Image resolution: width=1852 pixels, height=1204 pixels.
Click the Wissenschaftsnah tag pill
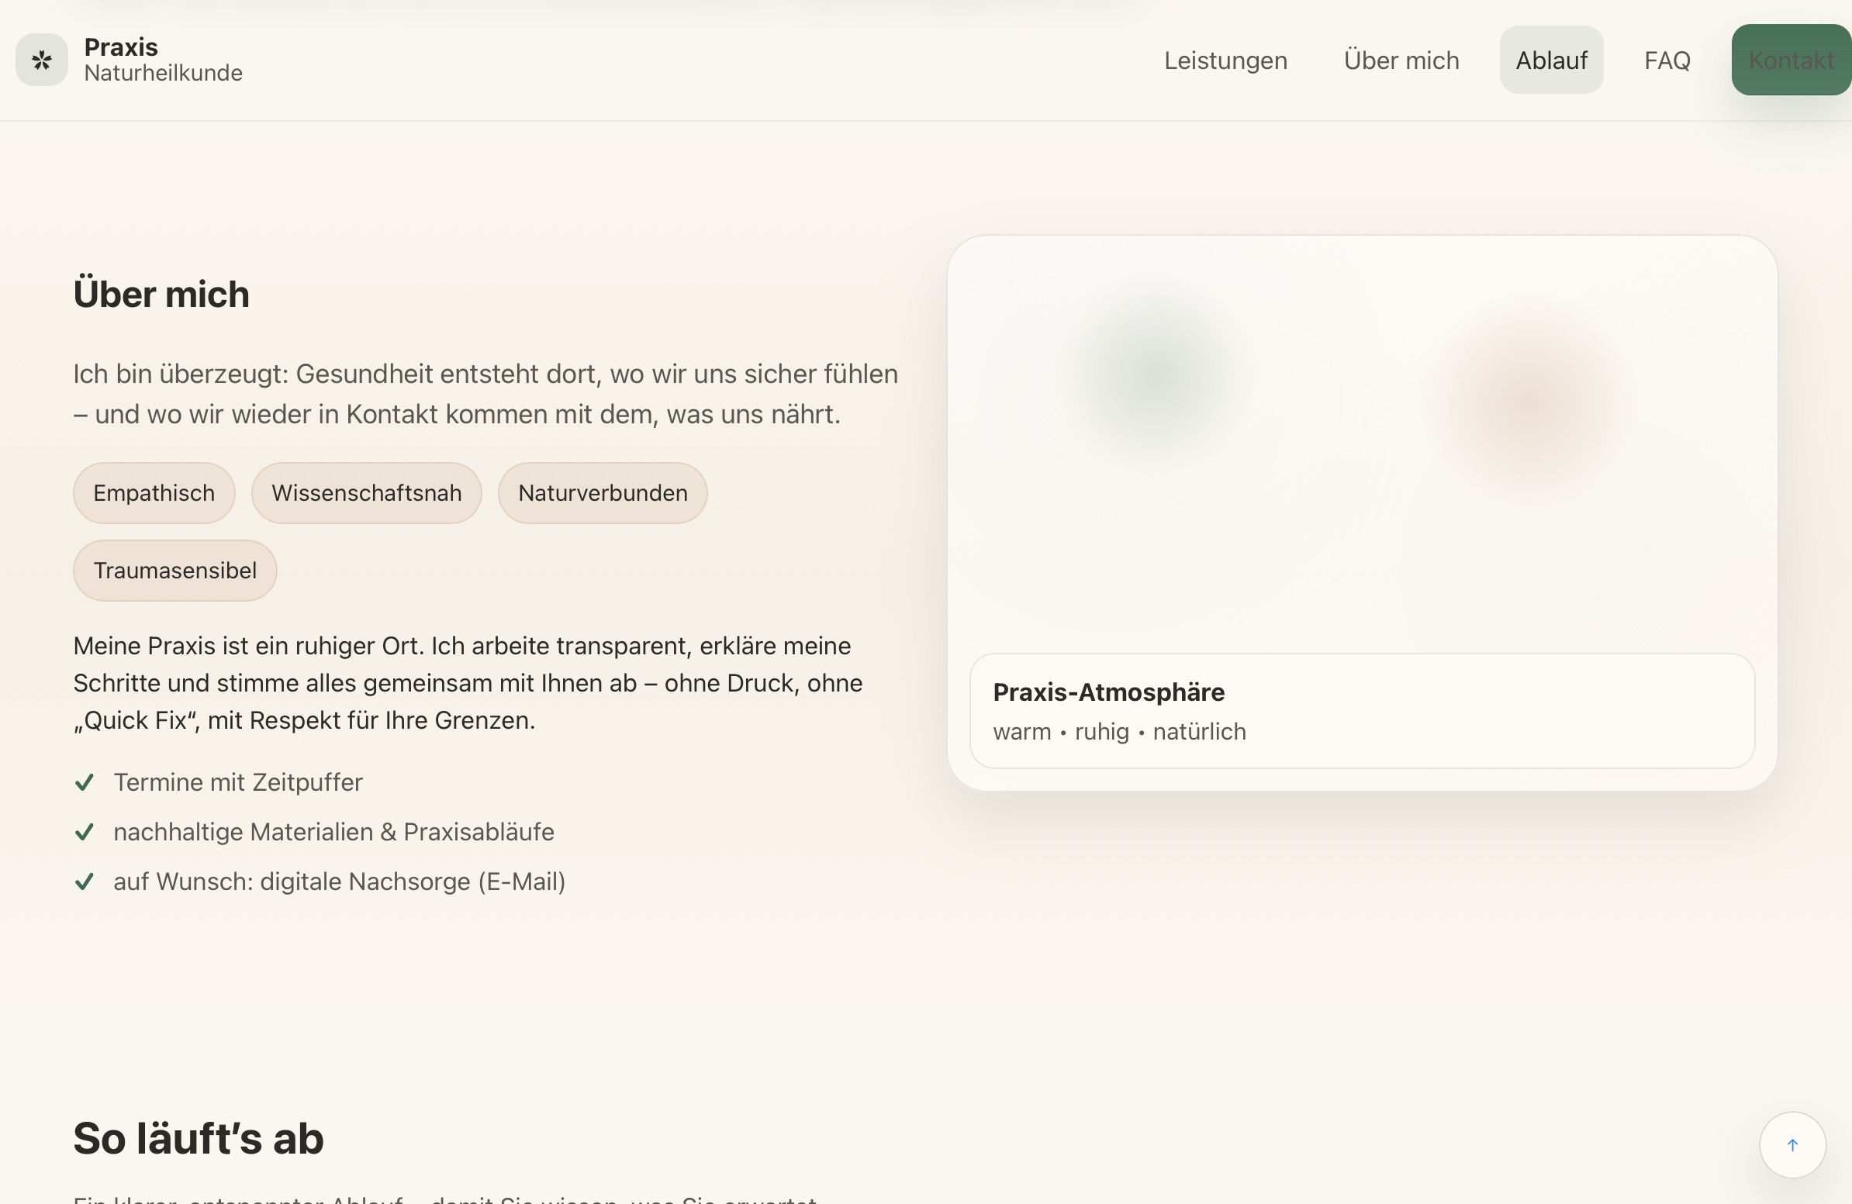tap(367, 493)
